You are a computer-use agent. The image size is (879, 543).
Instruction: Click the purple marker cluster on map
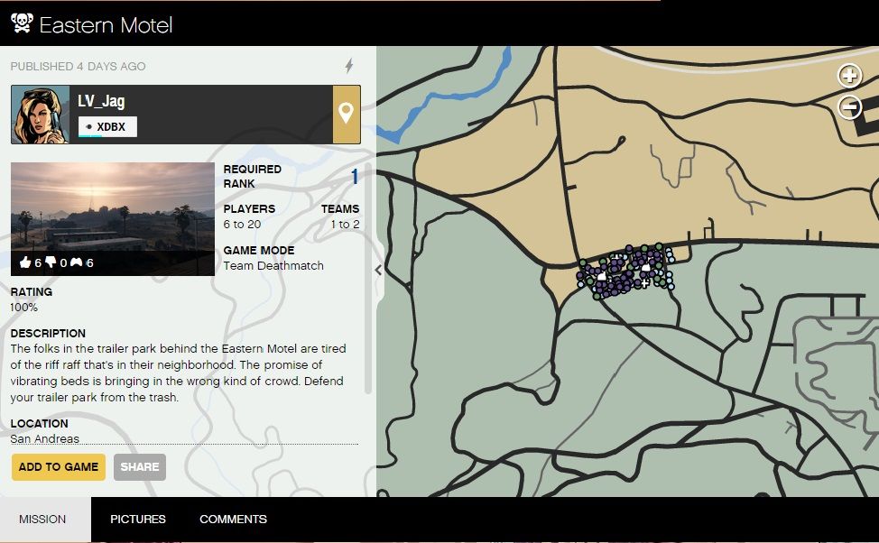(x=623, y=271)
